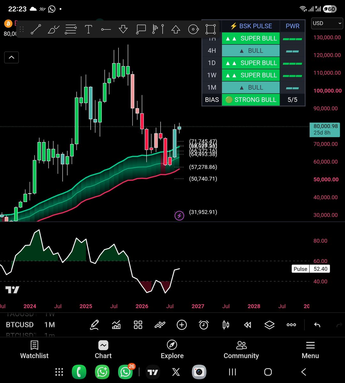The width and height of the screenshot is (345, 383).
Task: Tap the 1W SUPER BULL row
Action: [x=254, y=75]
